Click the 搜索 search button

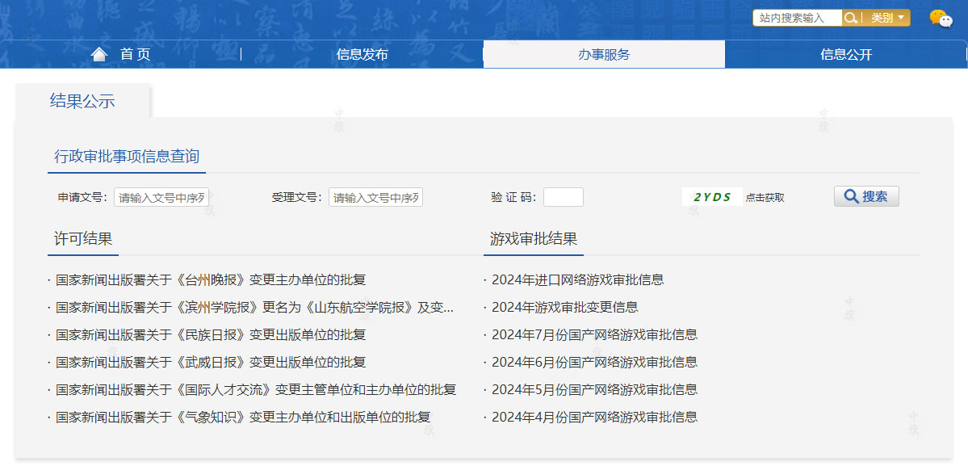[x=866, y=195]
